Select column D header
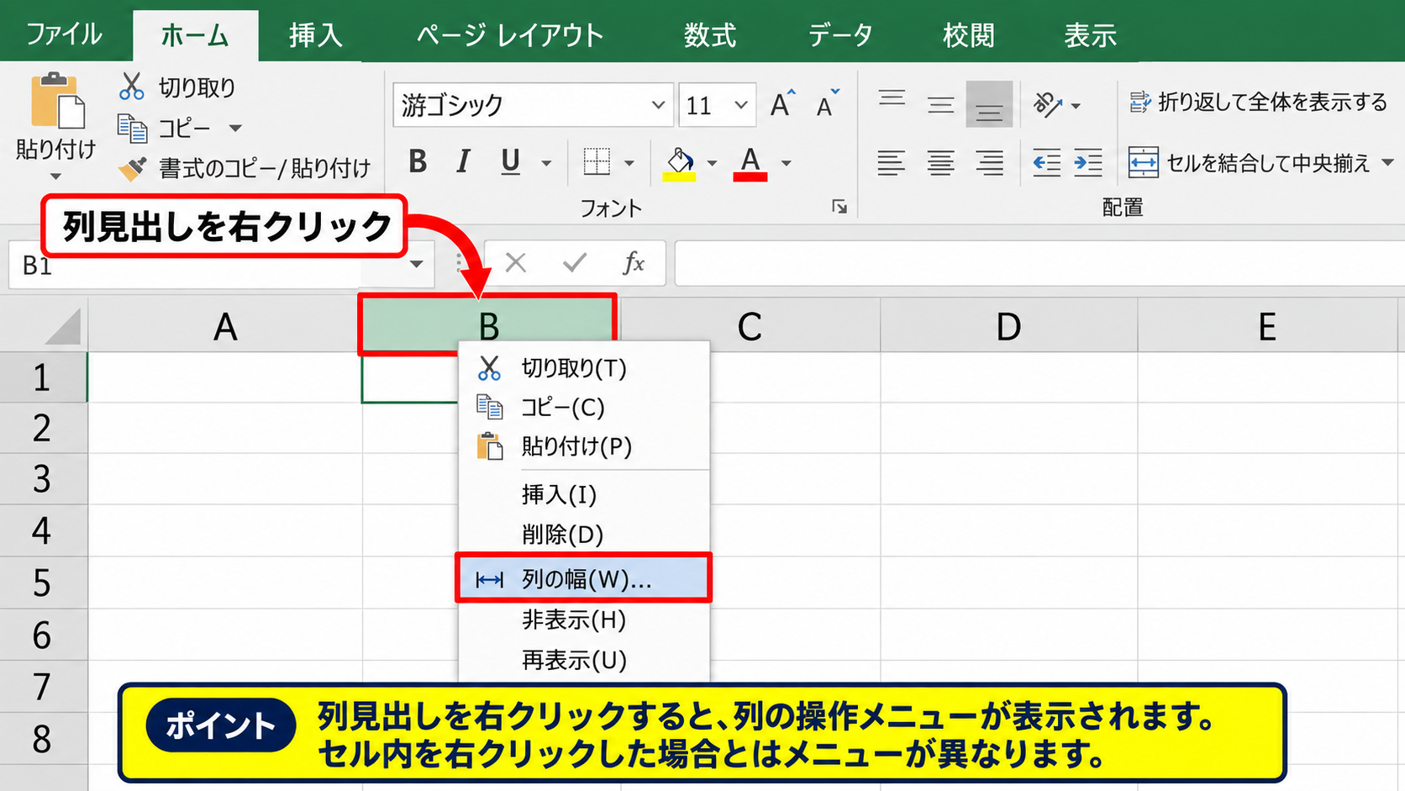The height and width of the screenshot is (791, 1405). [x=1008, y=326]
